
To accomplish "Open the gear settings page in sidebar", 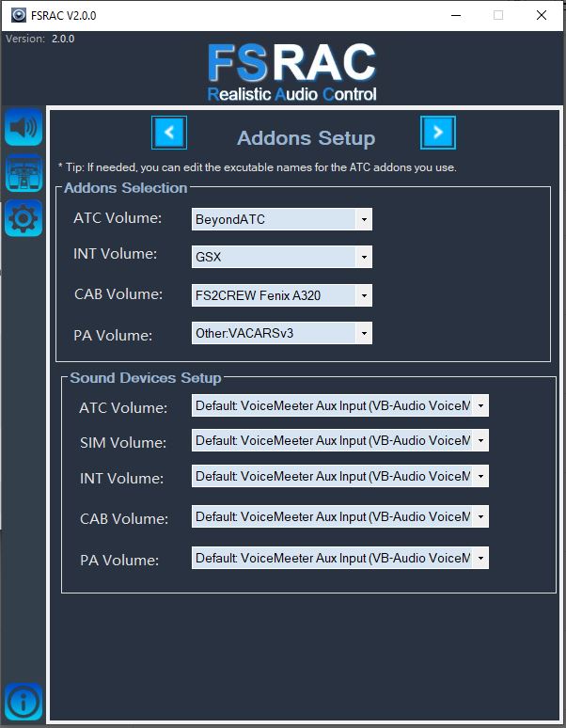I will click(x=24, y=218).
